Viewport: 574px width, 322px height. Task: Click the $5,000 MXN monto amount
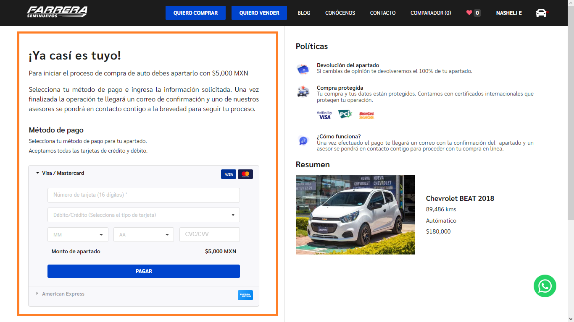tap(221, 252)
